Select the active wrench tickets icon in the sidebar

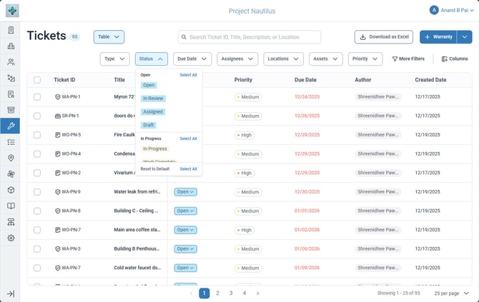(x=10, y=126)
